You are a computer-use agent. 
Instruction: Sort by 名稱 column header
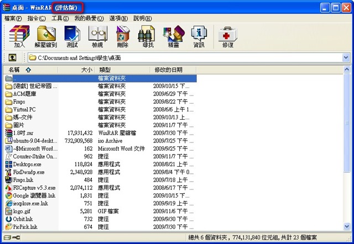(x=31, y=70)
